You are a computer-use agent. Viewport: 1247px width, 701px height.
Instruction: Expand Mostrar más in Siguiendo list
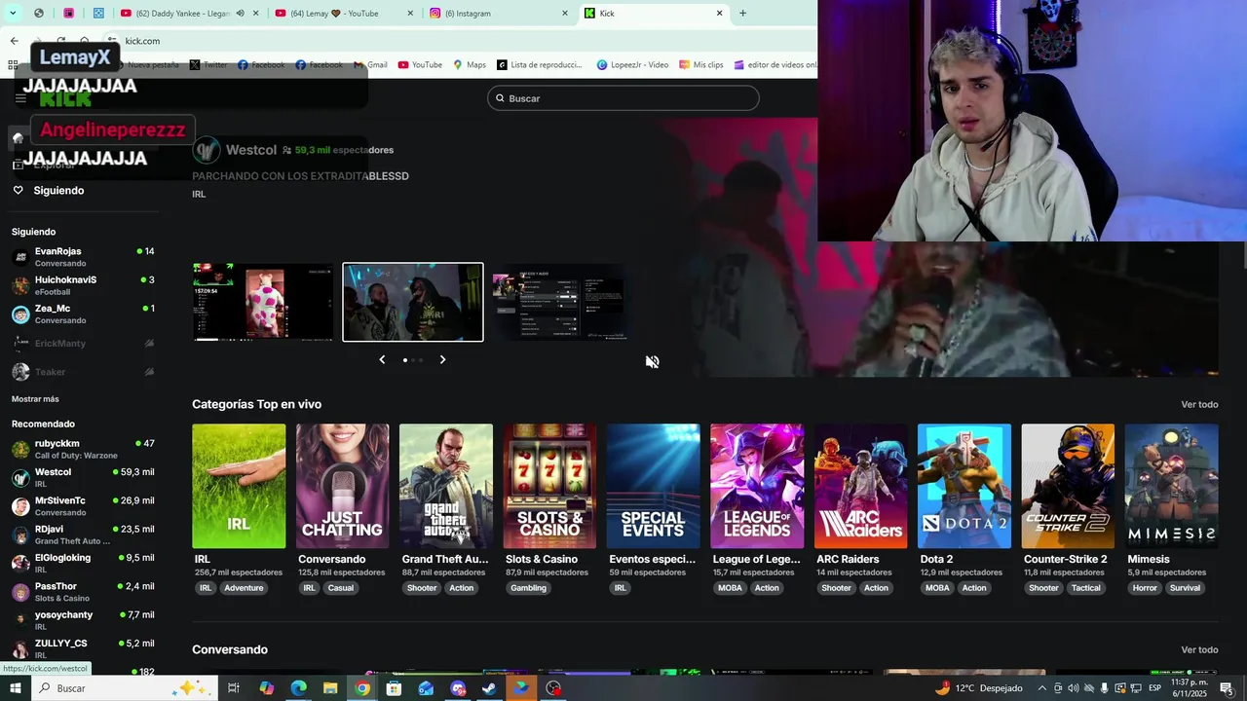(35, 399)
